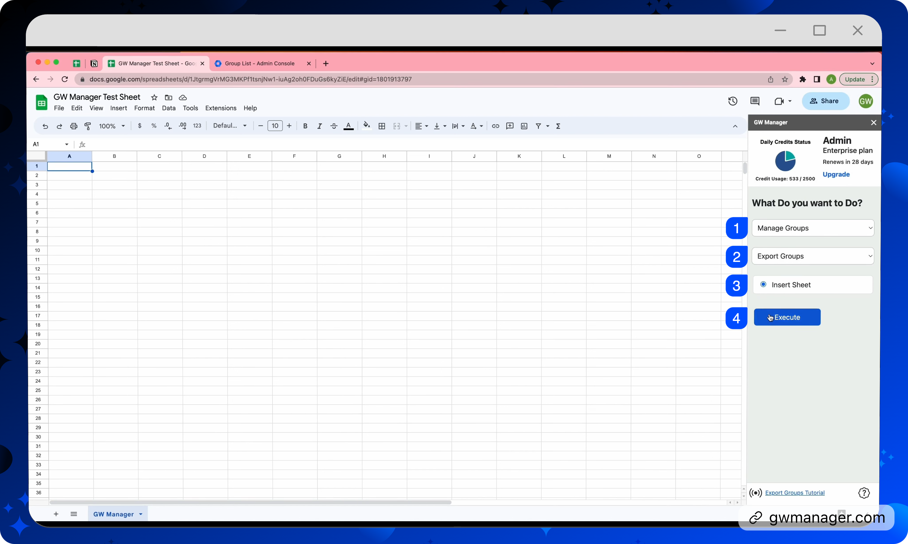The image size is (908, 544).
Task: Bookmark this page with star icon
Action: click(x=785, y=79)
